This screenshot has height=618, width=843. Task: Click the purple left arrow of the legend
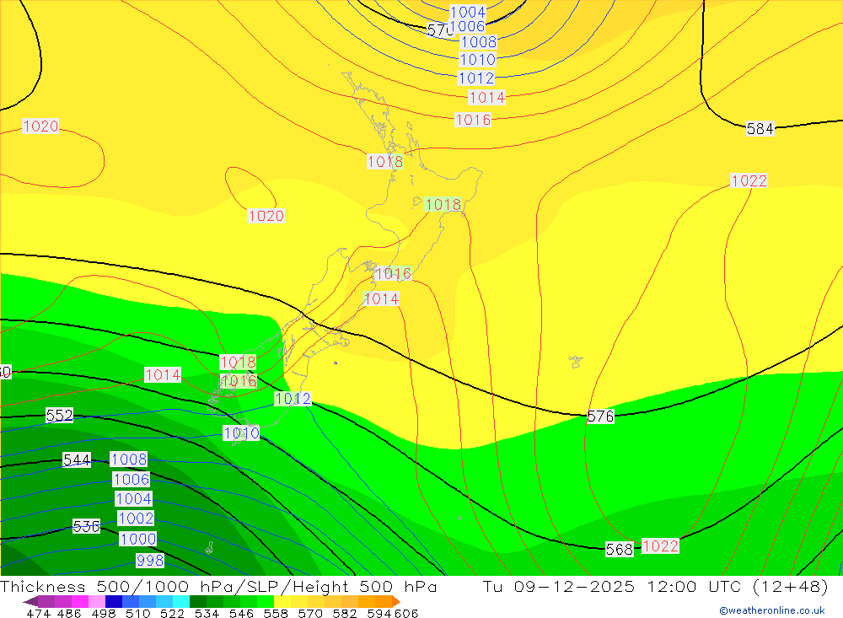(x=30, y=601)
